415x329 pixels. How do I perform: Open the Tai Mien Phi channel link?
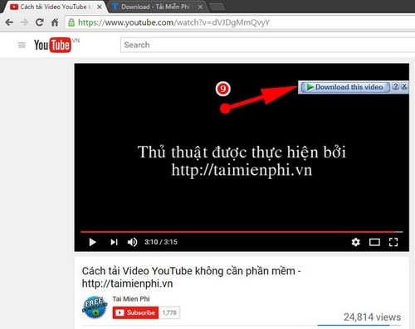[131, 299]
